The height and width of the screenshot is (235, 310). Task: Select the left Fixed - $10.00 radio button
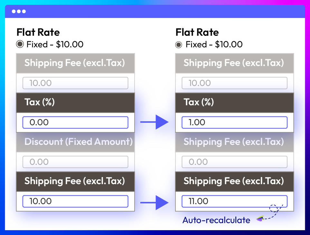(20, 44)
